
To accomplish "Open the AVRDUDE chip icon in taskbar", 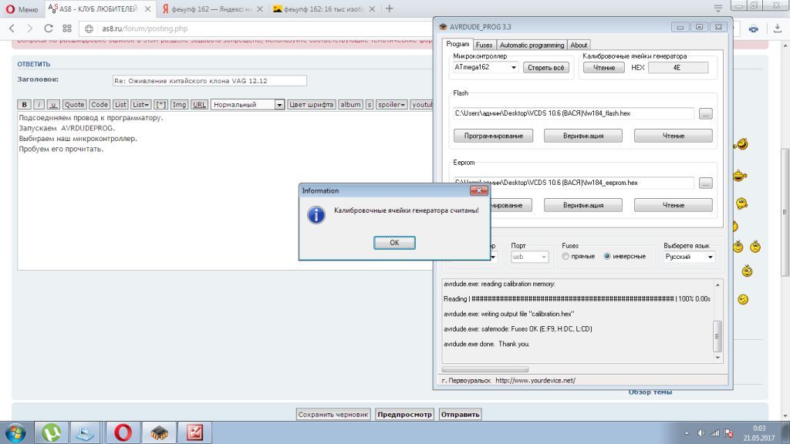I will (159, 433).
